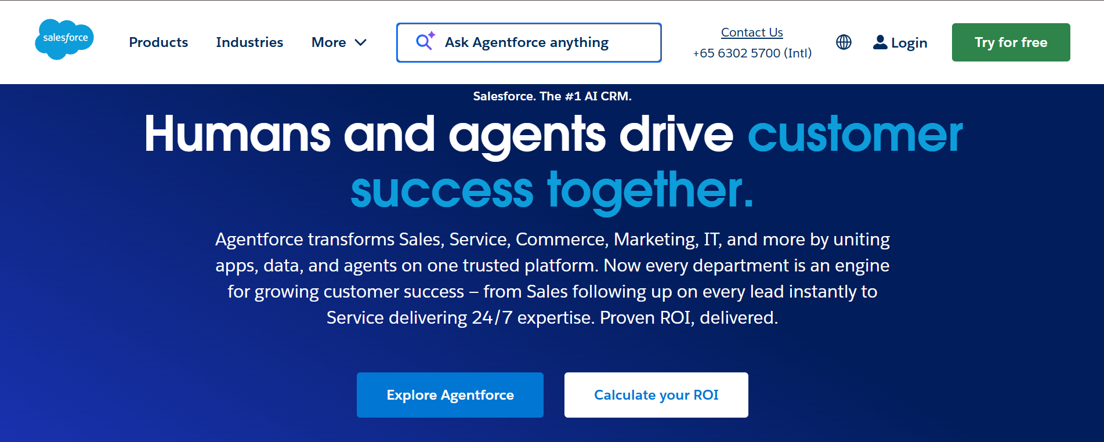This screenshot has height=442, width=1104.
Task: Click Login to sign in
Action: pyautogui.click(x=909, y=42)
